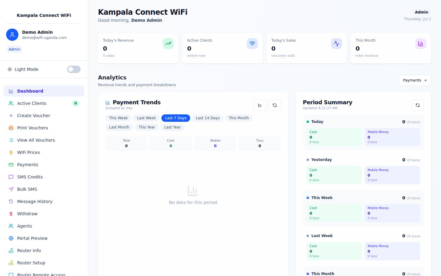This screenshot has width=441, height=276.
Task: Click the Last Week Cash summary tile
Action: click(334, 251)
